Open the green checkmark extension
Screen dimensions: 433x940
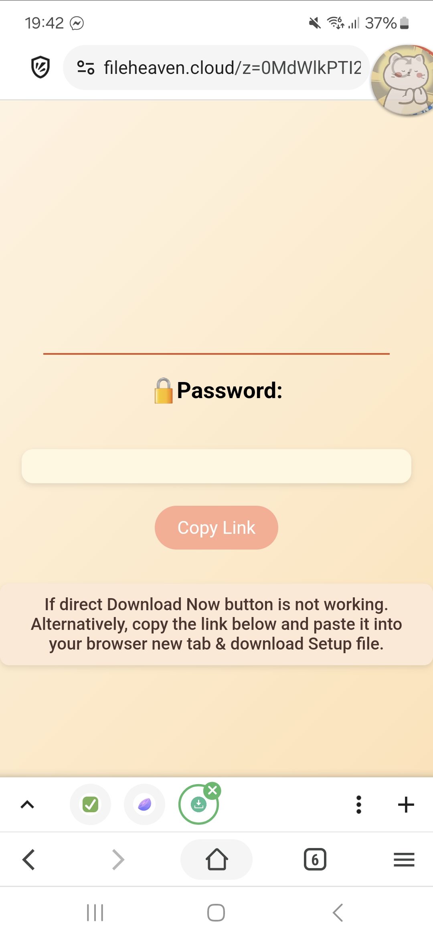(x=91, y=804)
